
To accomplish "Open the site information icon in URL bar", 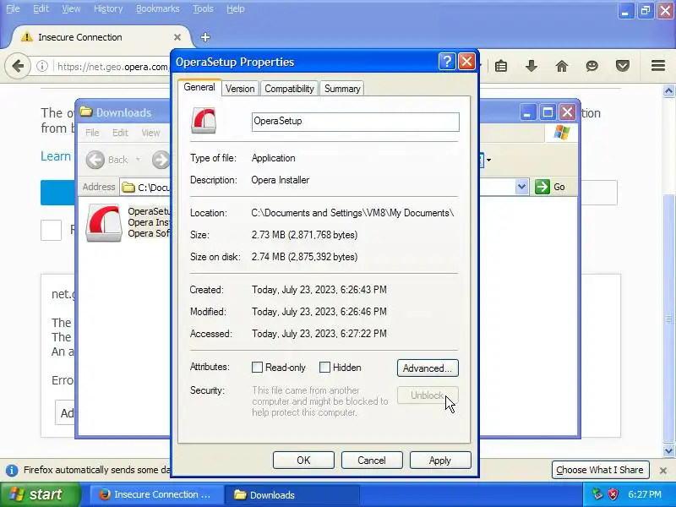I will (41, 67).
